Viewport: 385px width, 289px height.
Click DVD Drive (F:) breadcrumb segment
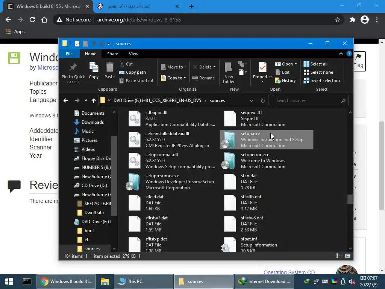pyautogui.click(x=157, y=100)
